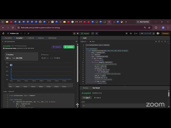Copy submission link icon
Image resolution: width=171 pixels, height=128 pixels.
click(x=76, y=42)
